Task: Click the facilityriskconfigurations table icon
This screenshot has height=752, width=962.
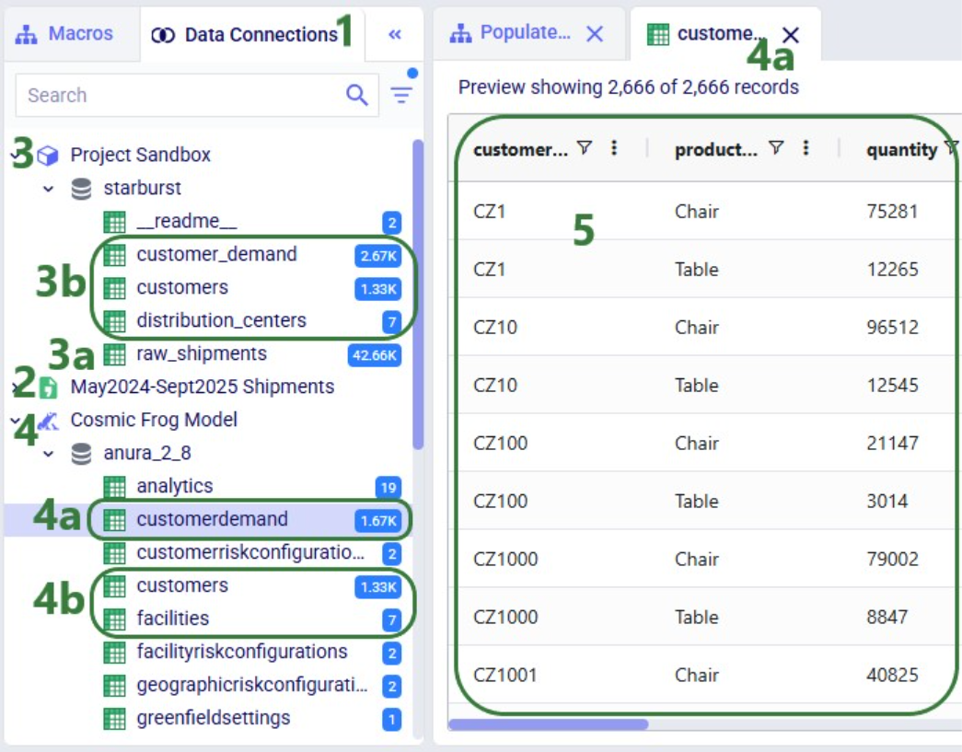Action: pos(115,652)
